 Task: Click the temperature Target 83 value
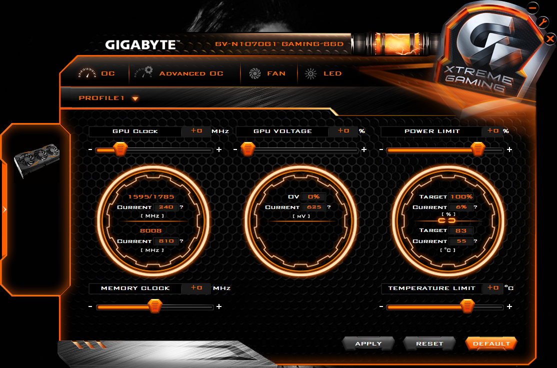[461, 230]
